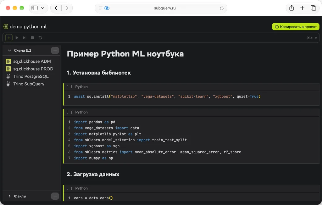Click the Trino PostgreSQL rabbit icon

pyautogui.click(x=8, y=76)
